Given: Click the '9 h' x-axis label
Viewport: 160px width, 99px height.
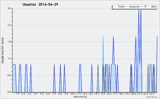Looking at the screenshot, I should click(x=66, y=94).
